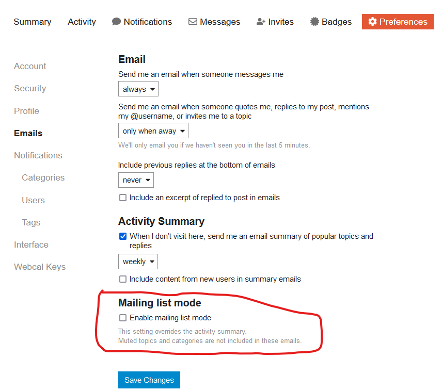The height and width of the screenshot is (391, 442).
Task: Click the Invites user-plus icon
Action: (261, 22)
